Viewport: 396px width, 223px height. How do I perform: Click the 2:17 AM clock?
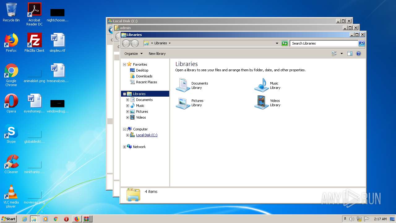380,219
